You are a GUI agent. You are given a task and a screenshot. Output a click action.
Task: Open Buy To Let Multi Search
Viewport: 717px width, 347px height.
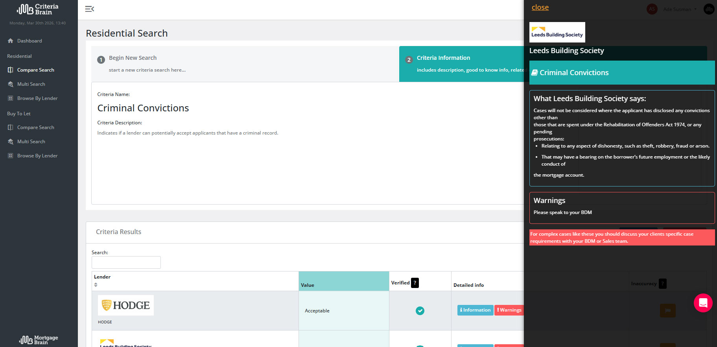[x=31, y=142]
